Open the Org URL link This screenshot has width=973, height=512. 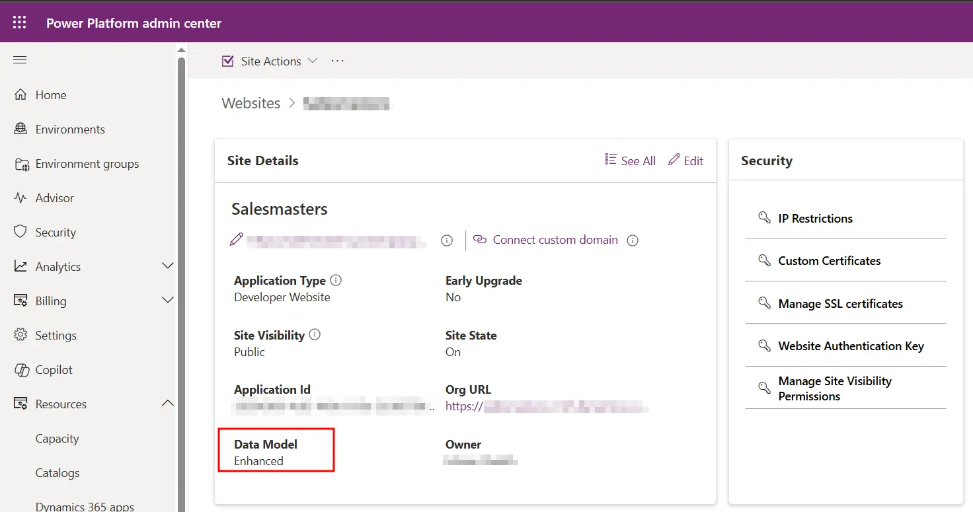546,406
